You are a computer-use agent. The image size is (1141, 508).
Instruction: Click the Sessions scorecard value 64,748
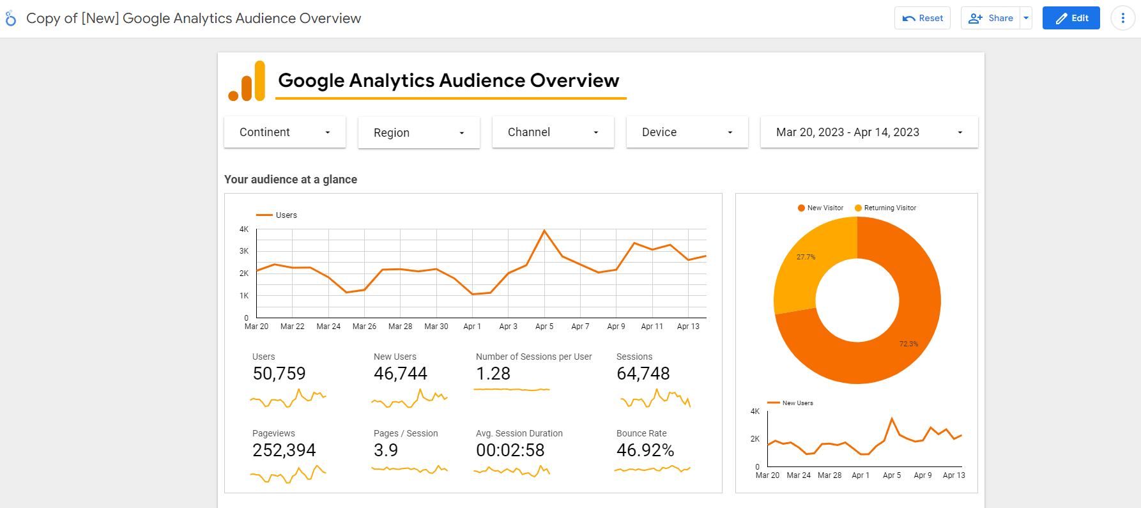(643, 374)
